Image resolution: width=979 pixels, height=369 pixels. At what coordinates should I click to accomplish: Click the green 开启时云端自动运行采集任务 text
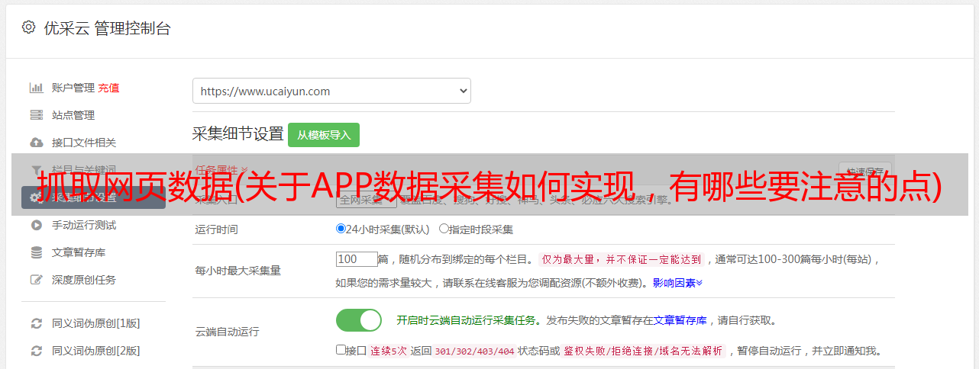pos(466,320)
